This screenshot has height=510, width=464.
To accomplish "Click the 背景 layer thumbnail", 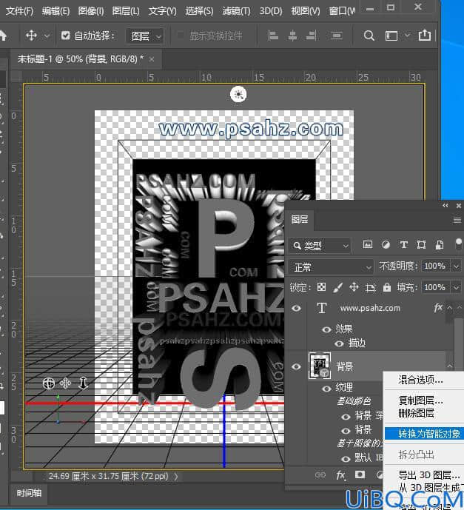I will tap(320, 366).
